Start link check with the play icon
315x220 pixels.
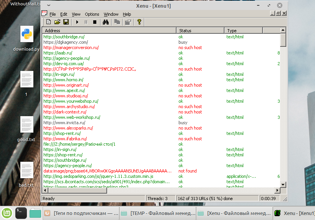pyautogui.click(x=77, y=22)
